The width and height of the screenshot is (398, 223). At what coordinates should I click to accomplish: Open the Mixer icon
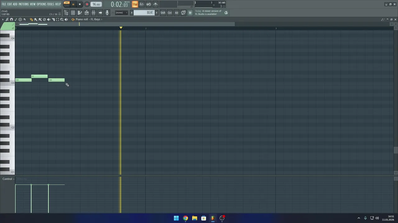[93, 13]
